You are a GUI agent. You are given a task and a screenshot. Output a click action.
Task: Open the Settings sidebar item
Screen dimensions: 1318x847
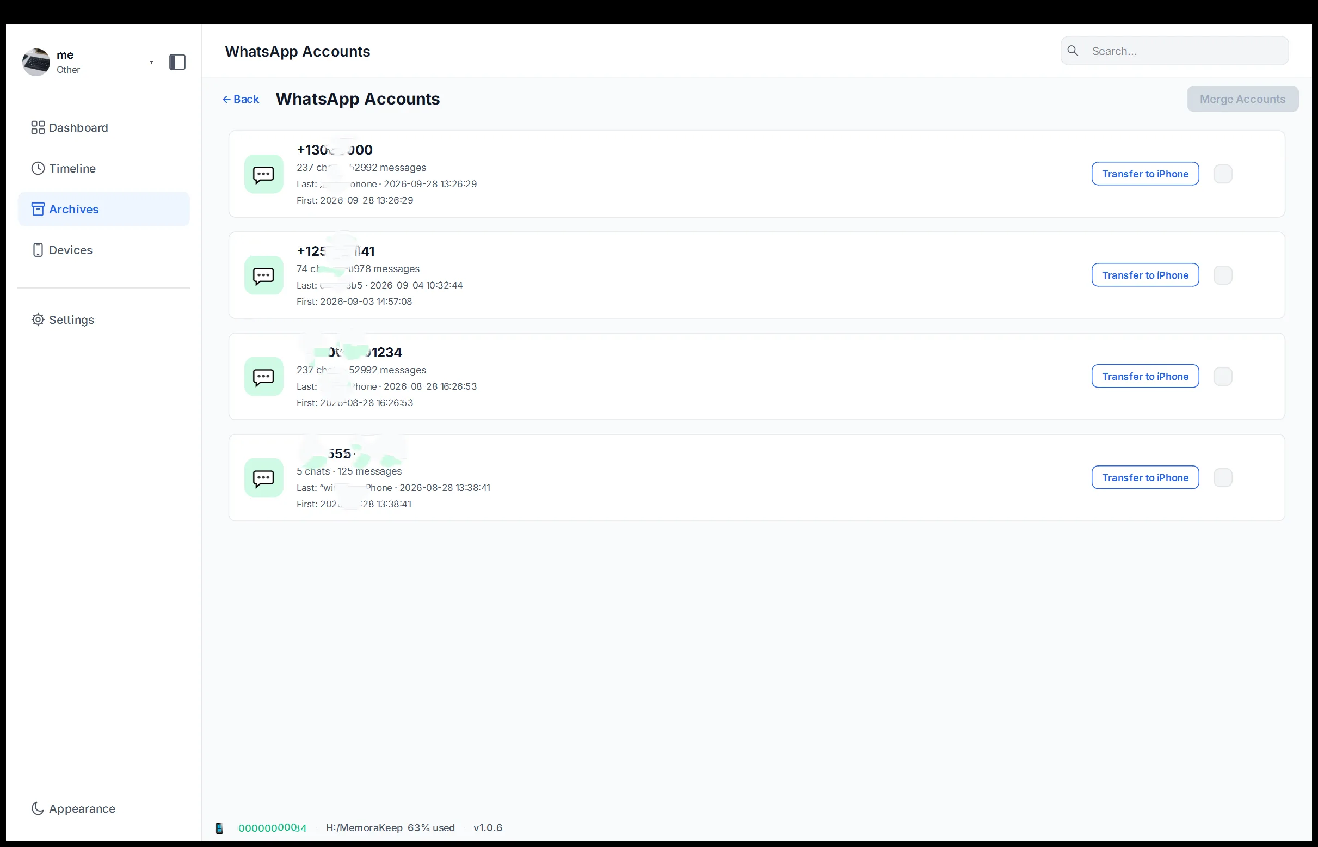tap(104, 320)
